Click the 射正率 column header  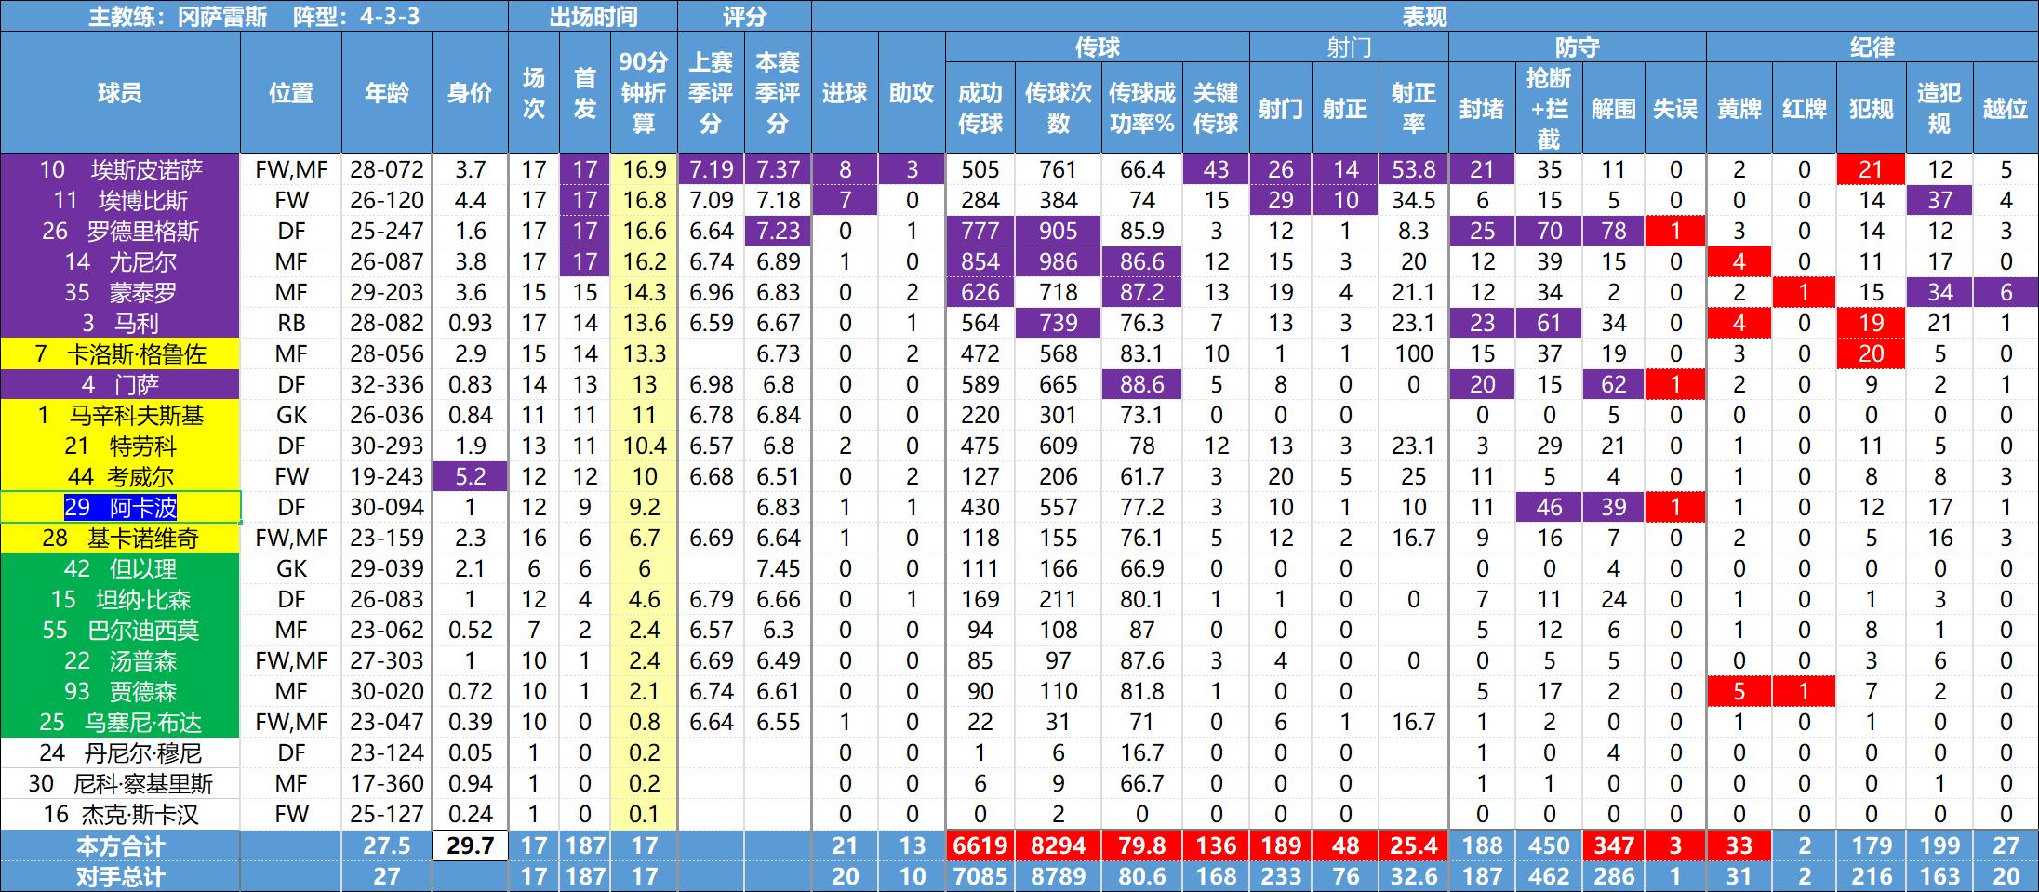coord(1414,109)
